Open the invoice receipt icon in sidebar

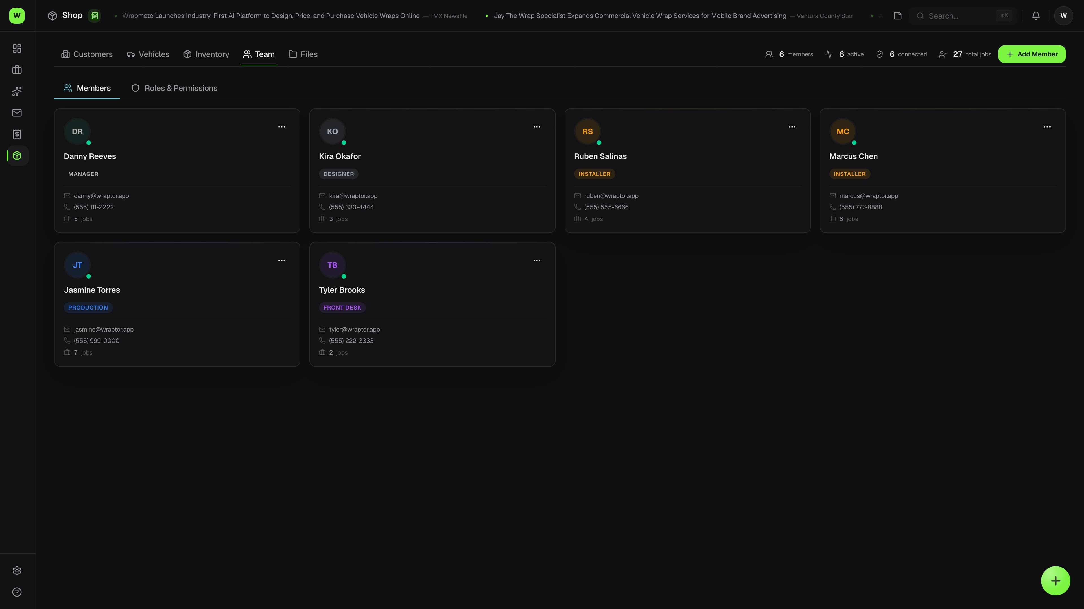[17, 134]
